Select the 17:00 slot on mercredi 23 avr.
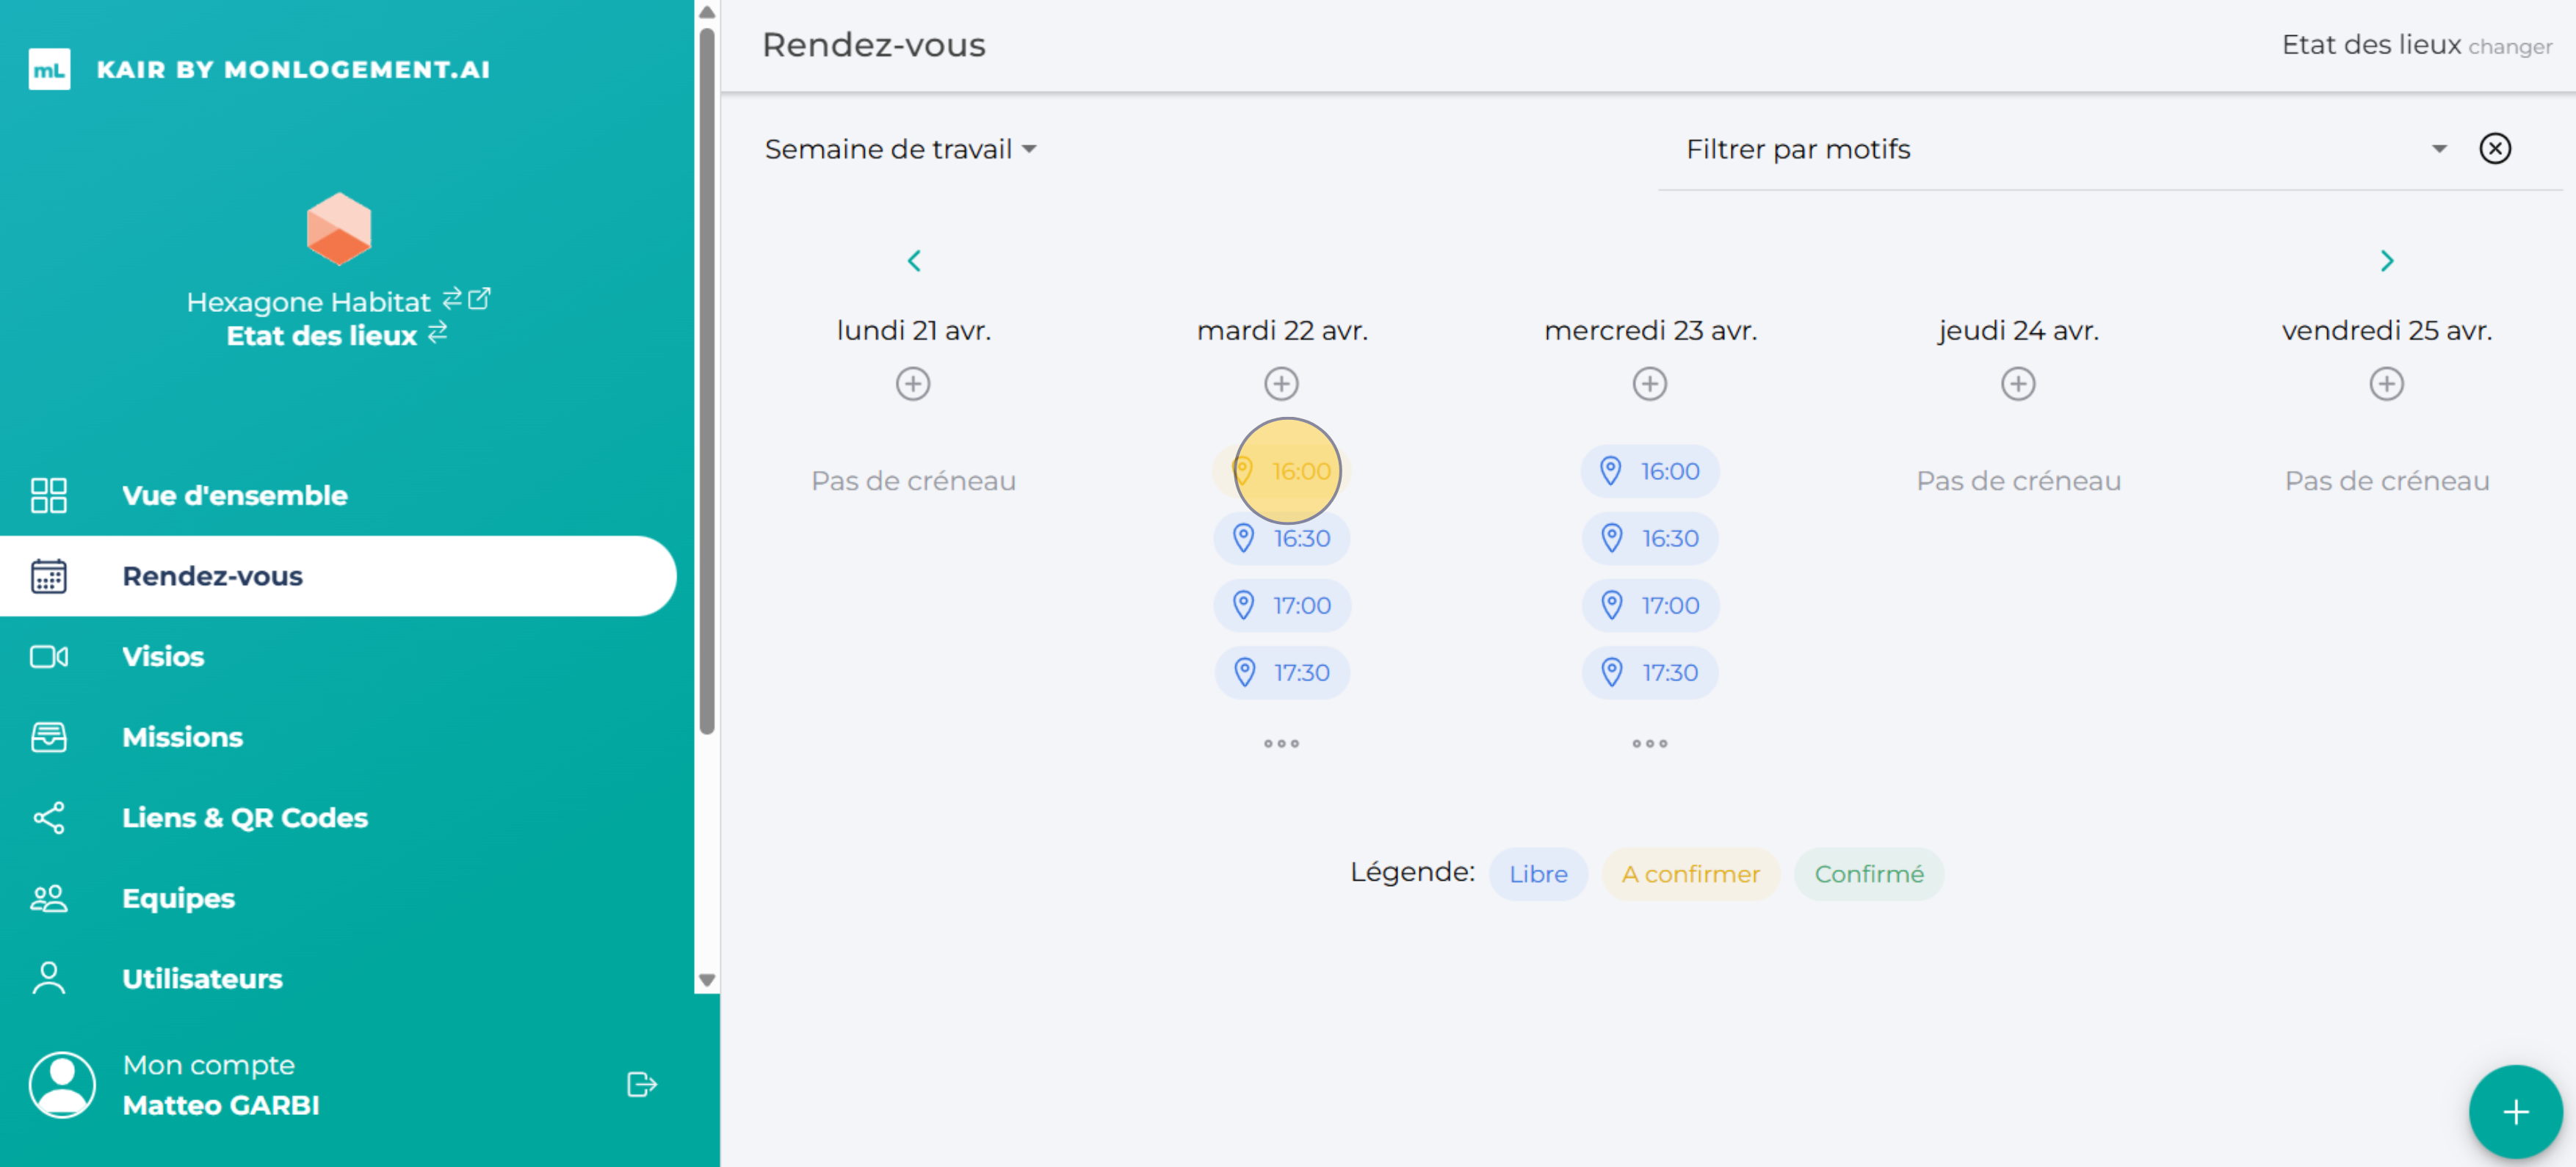 (x=1650, y=606)
